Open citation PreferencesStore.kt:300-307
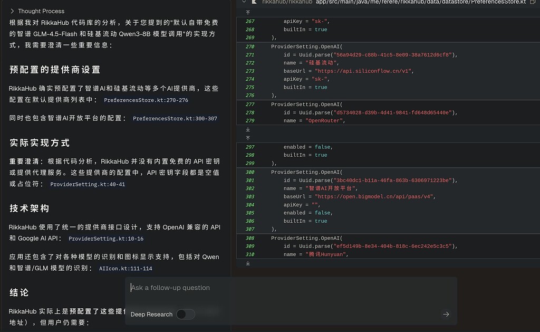540x332 pixels. (x=175, y=118)
